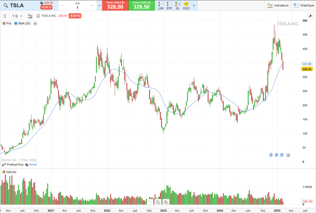Click the reset zoom undo icon

pyautogui.click(x=150, y=202)
